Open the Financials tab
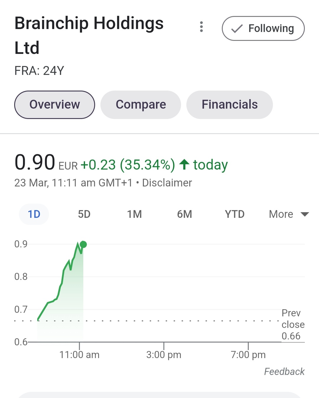The height and width of the screenshot is (398, 319). point(230,105)
